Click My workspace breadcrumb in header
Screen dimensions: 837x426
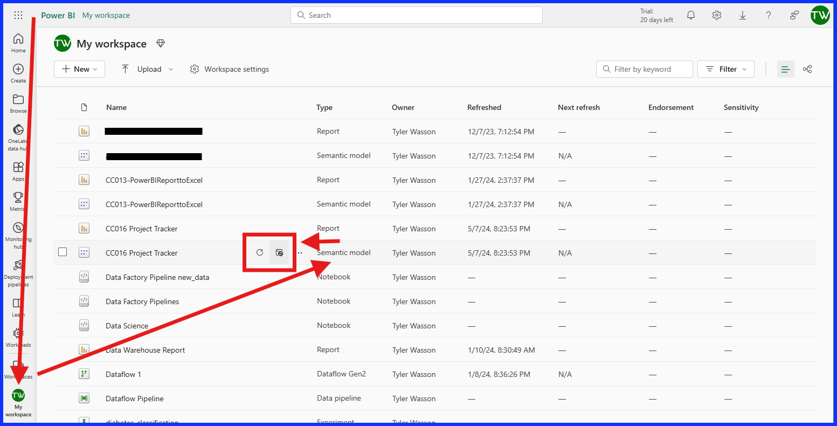pyautogui.click(x=106, y=15)
